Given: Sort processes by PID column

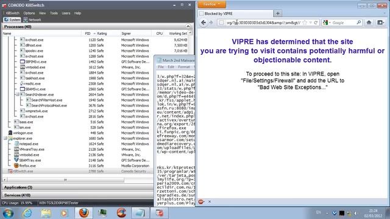Looking at the screenshot, I should (x=88, y=33).
